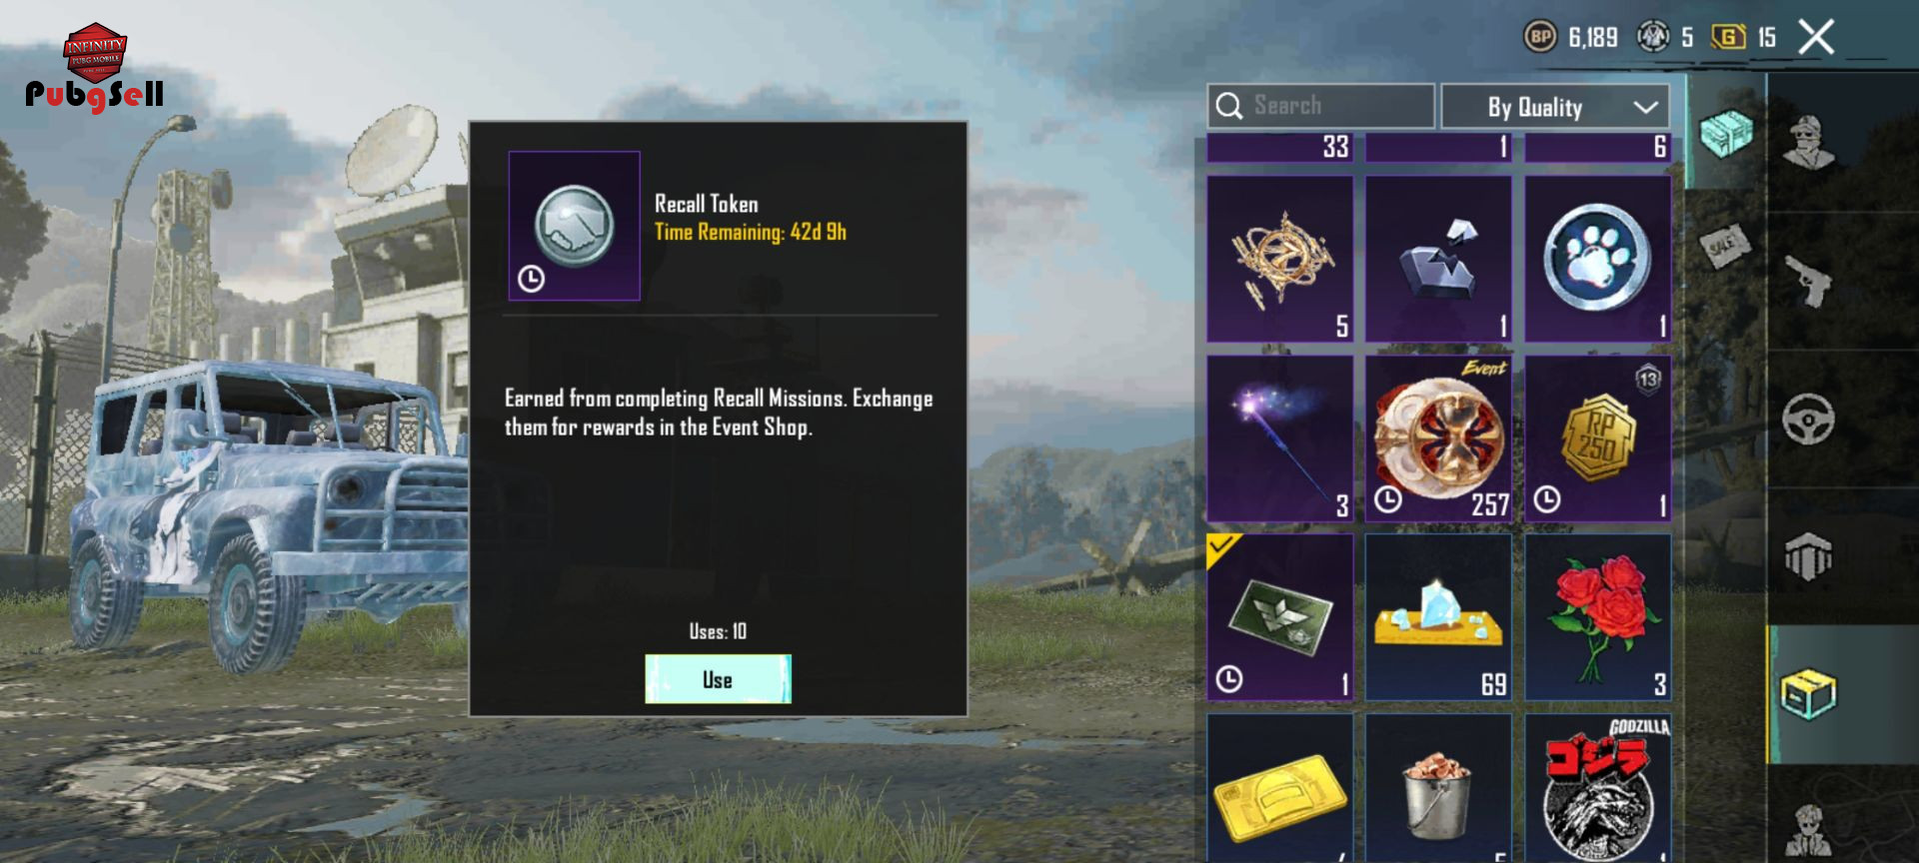Select the magic wand item

pyautogui.click(x=1279, y=437)
